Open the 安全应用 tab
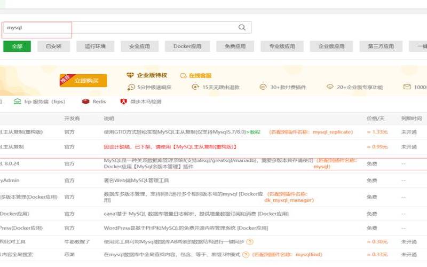 coord(139,46)
